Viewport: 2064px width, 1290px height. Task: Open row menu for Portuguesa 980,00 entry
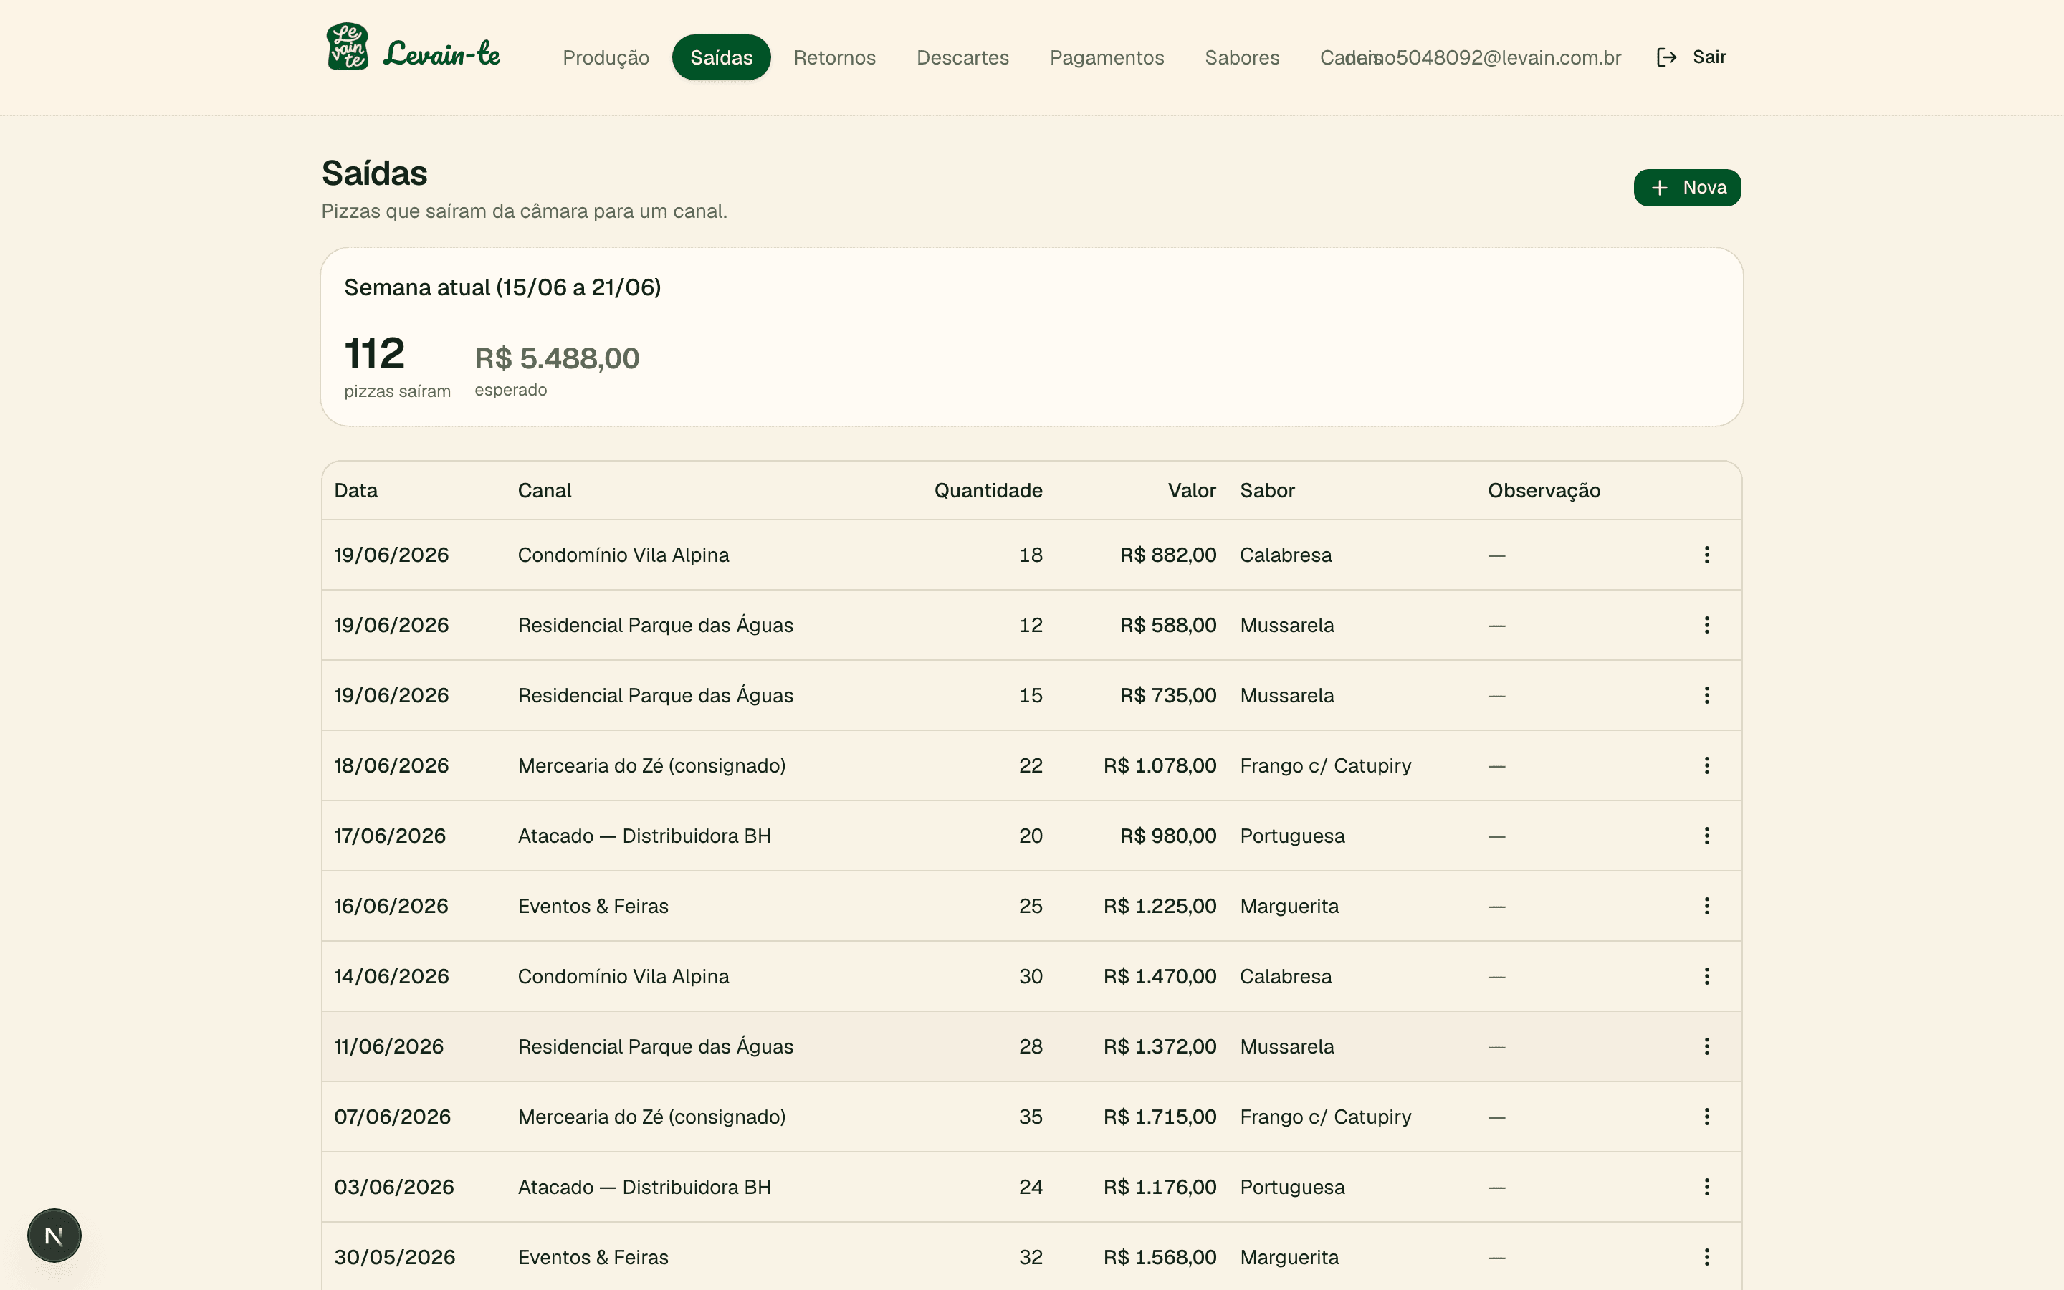(1706, 835)
